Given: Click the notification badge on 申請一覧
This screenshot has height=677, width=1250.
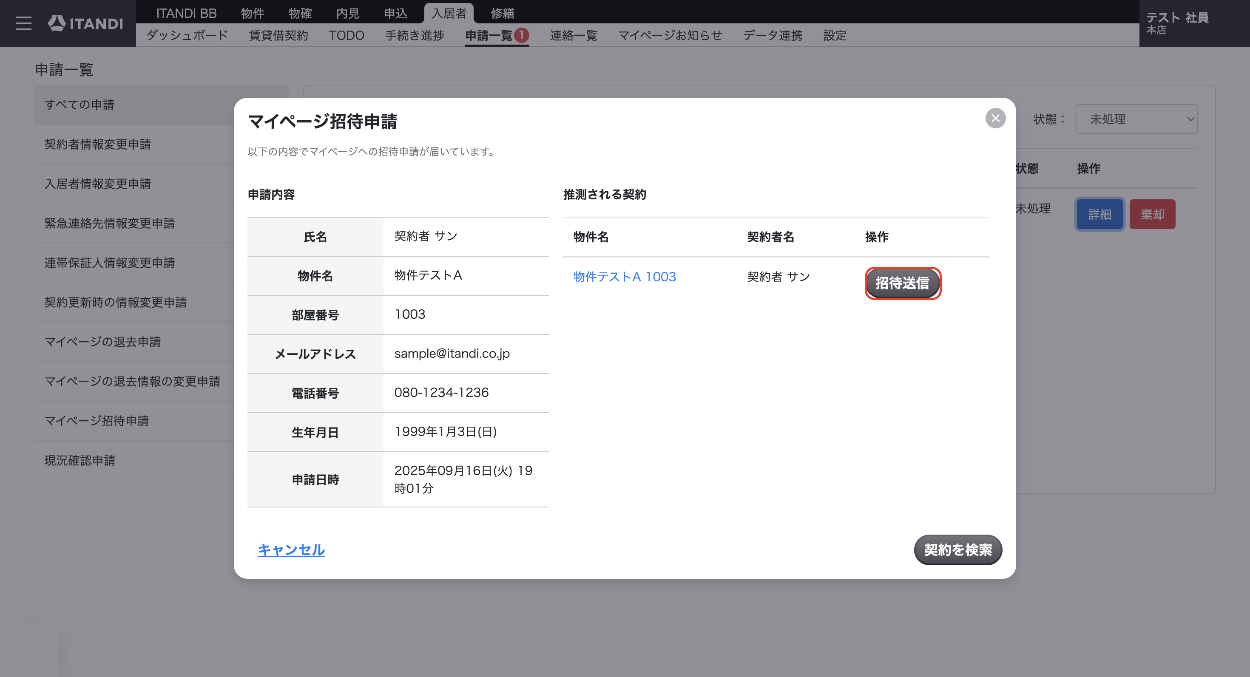Looking at the screenshot, I should click(x=522, y=35).
